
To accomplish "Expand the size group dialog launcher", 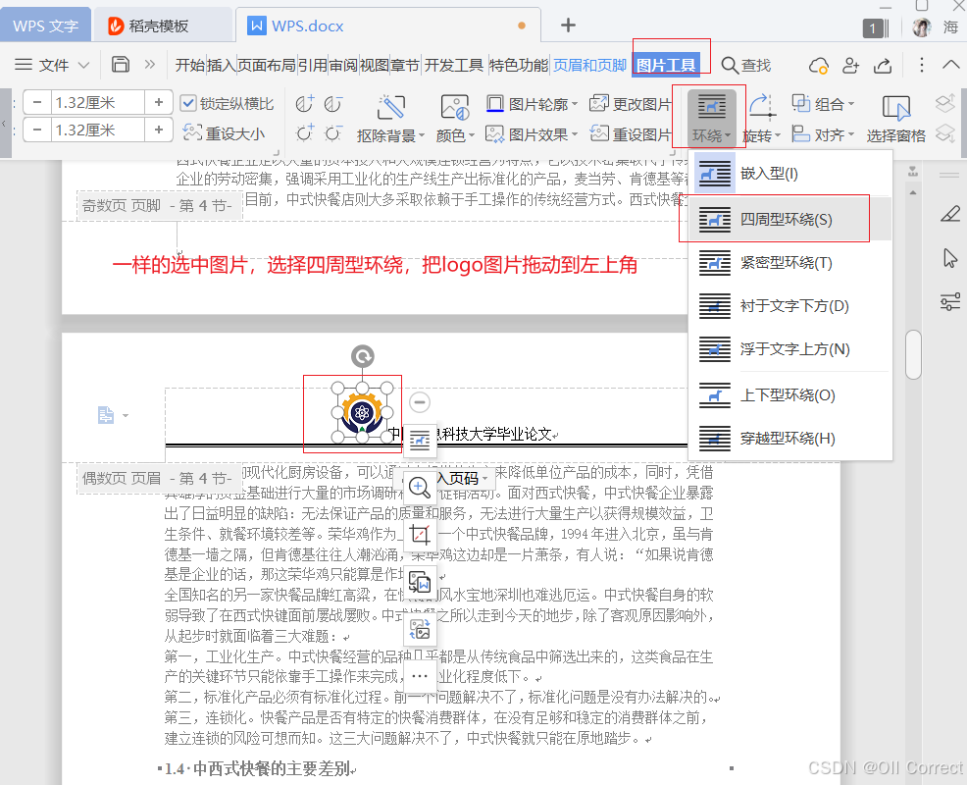I will [x=277, y=152].
